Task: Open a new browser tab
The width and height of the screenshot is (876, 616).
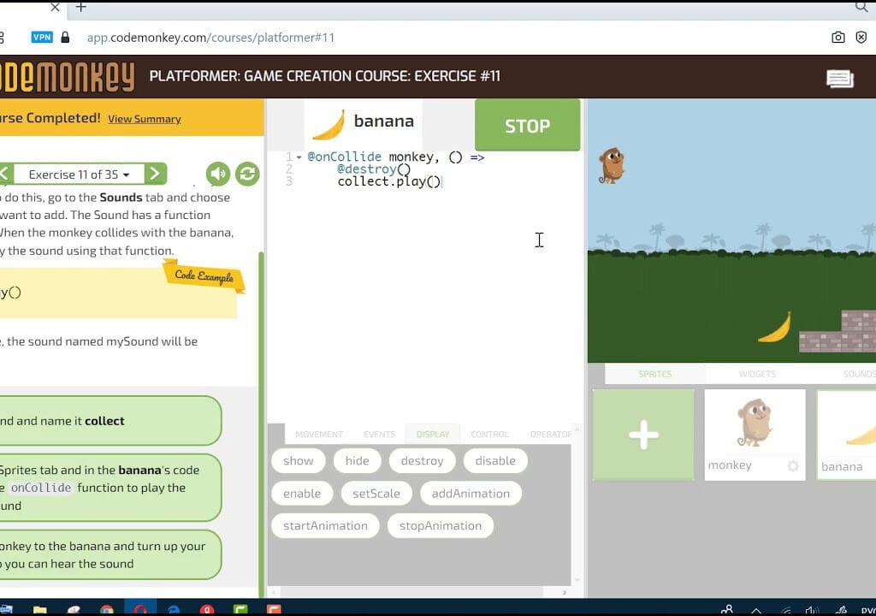Action: tap(81, 7)
